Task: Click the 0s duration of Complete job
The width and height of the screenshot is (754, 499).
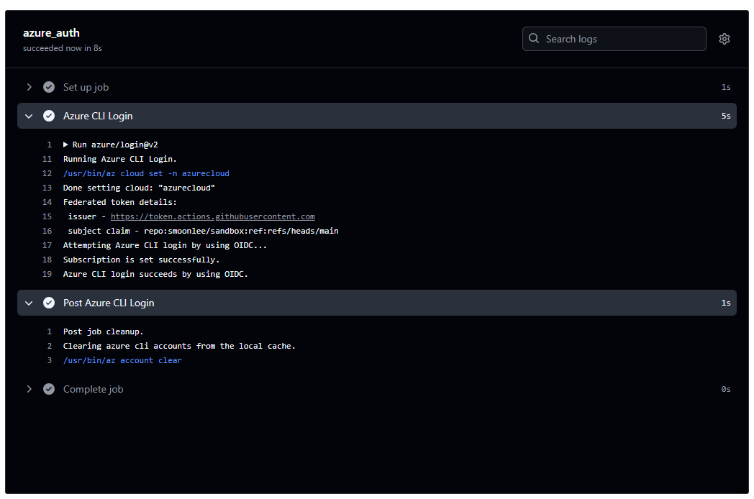Action: 726,389
